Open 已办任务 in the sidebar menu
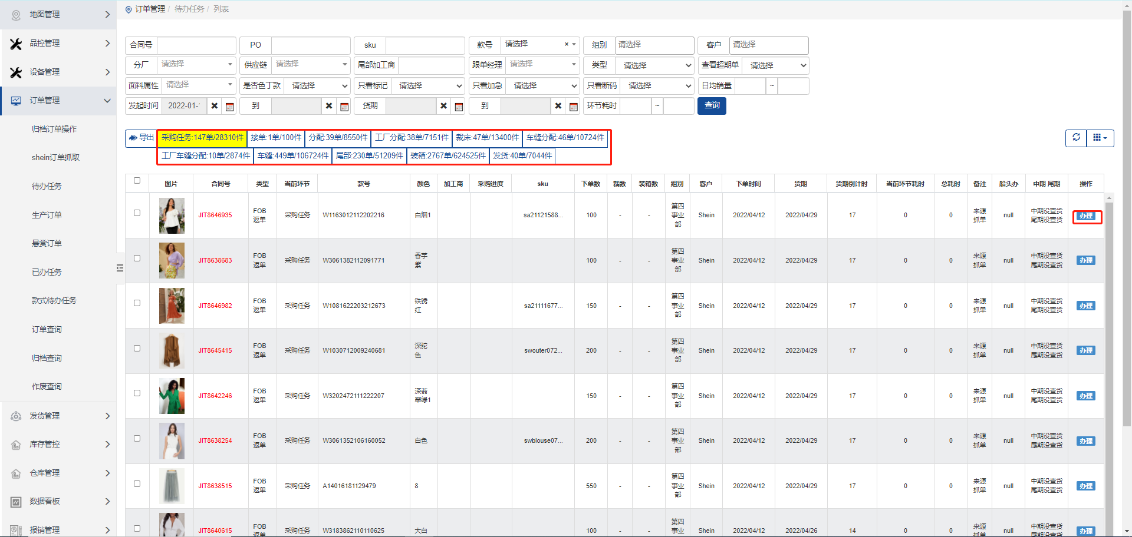Image resolution: width=1132 pixels, height=537 pixels. click(47, 272)
